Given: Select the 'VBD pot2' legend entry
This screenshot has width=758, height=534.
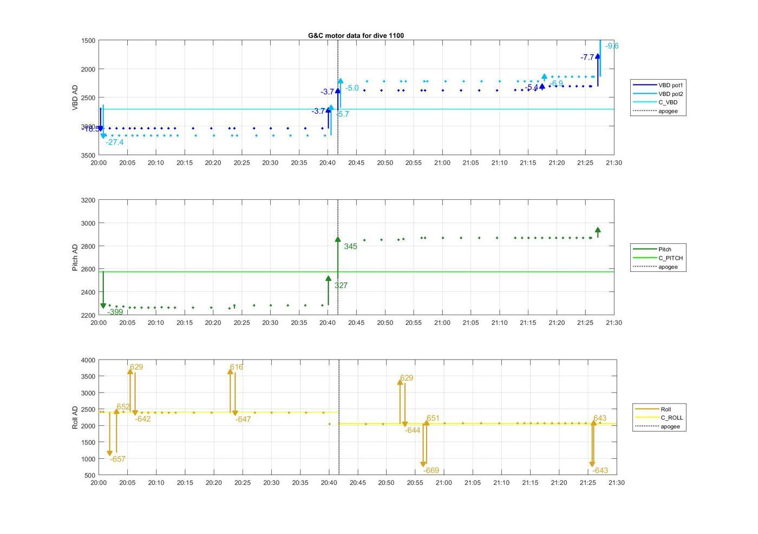Looking at the screenshot, I should click(658, 94).
